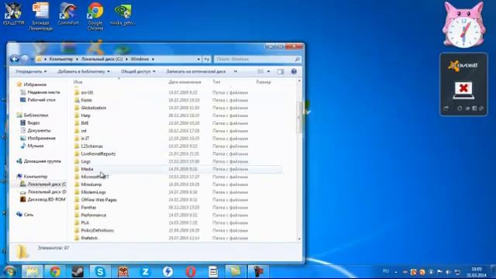Sort by Дата изменения column header
Viewport: 496px width, 279px height.
coord(184,82)
